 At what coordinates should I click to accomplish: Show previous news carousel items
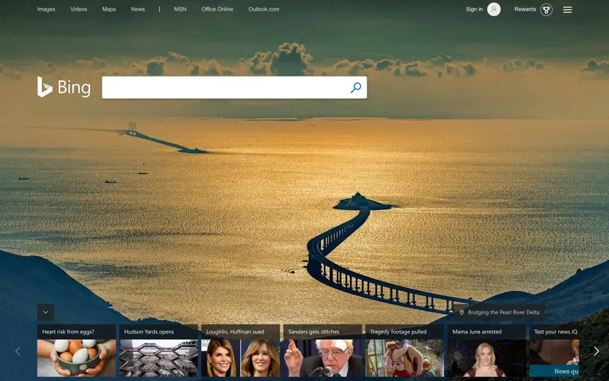pos(18,351)
